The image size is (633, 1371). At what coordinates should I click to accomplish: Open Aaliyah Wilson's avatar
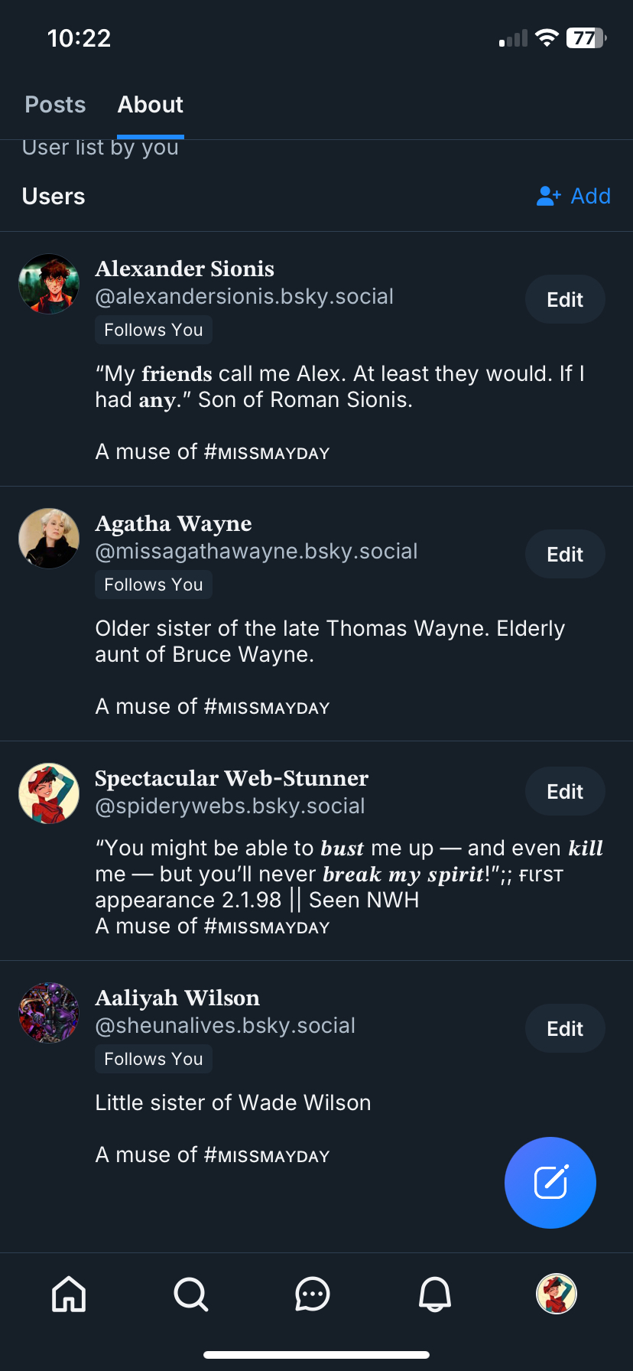[x=49, y=1013]
